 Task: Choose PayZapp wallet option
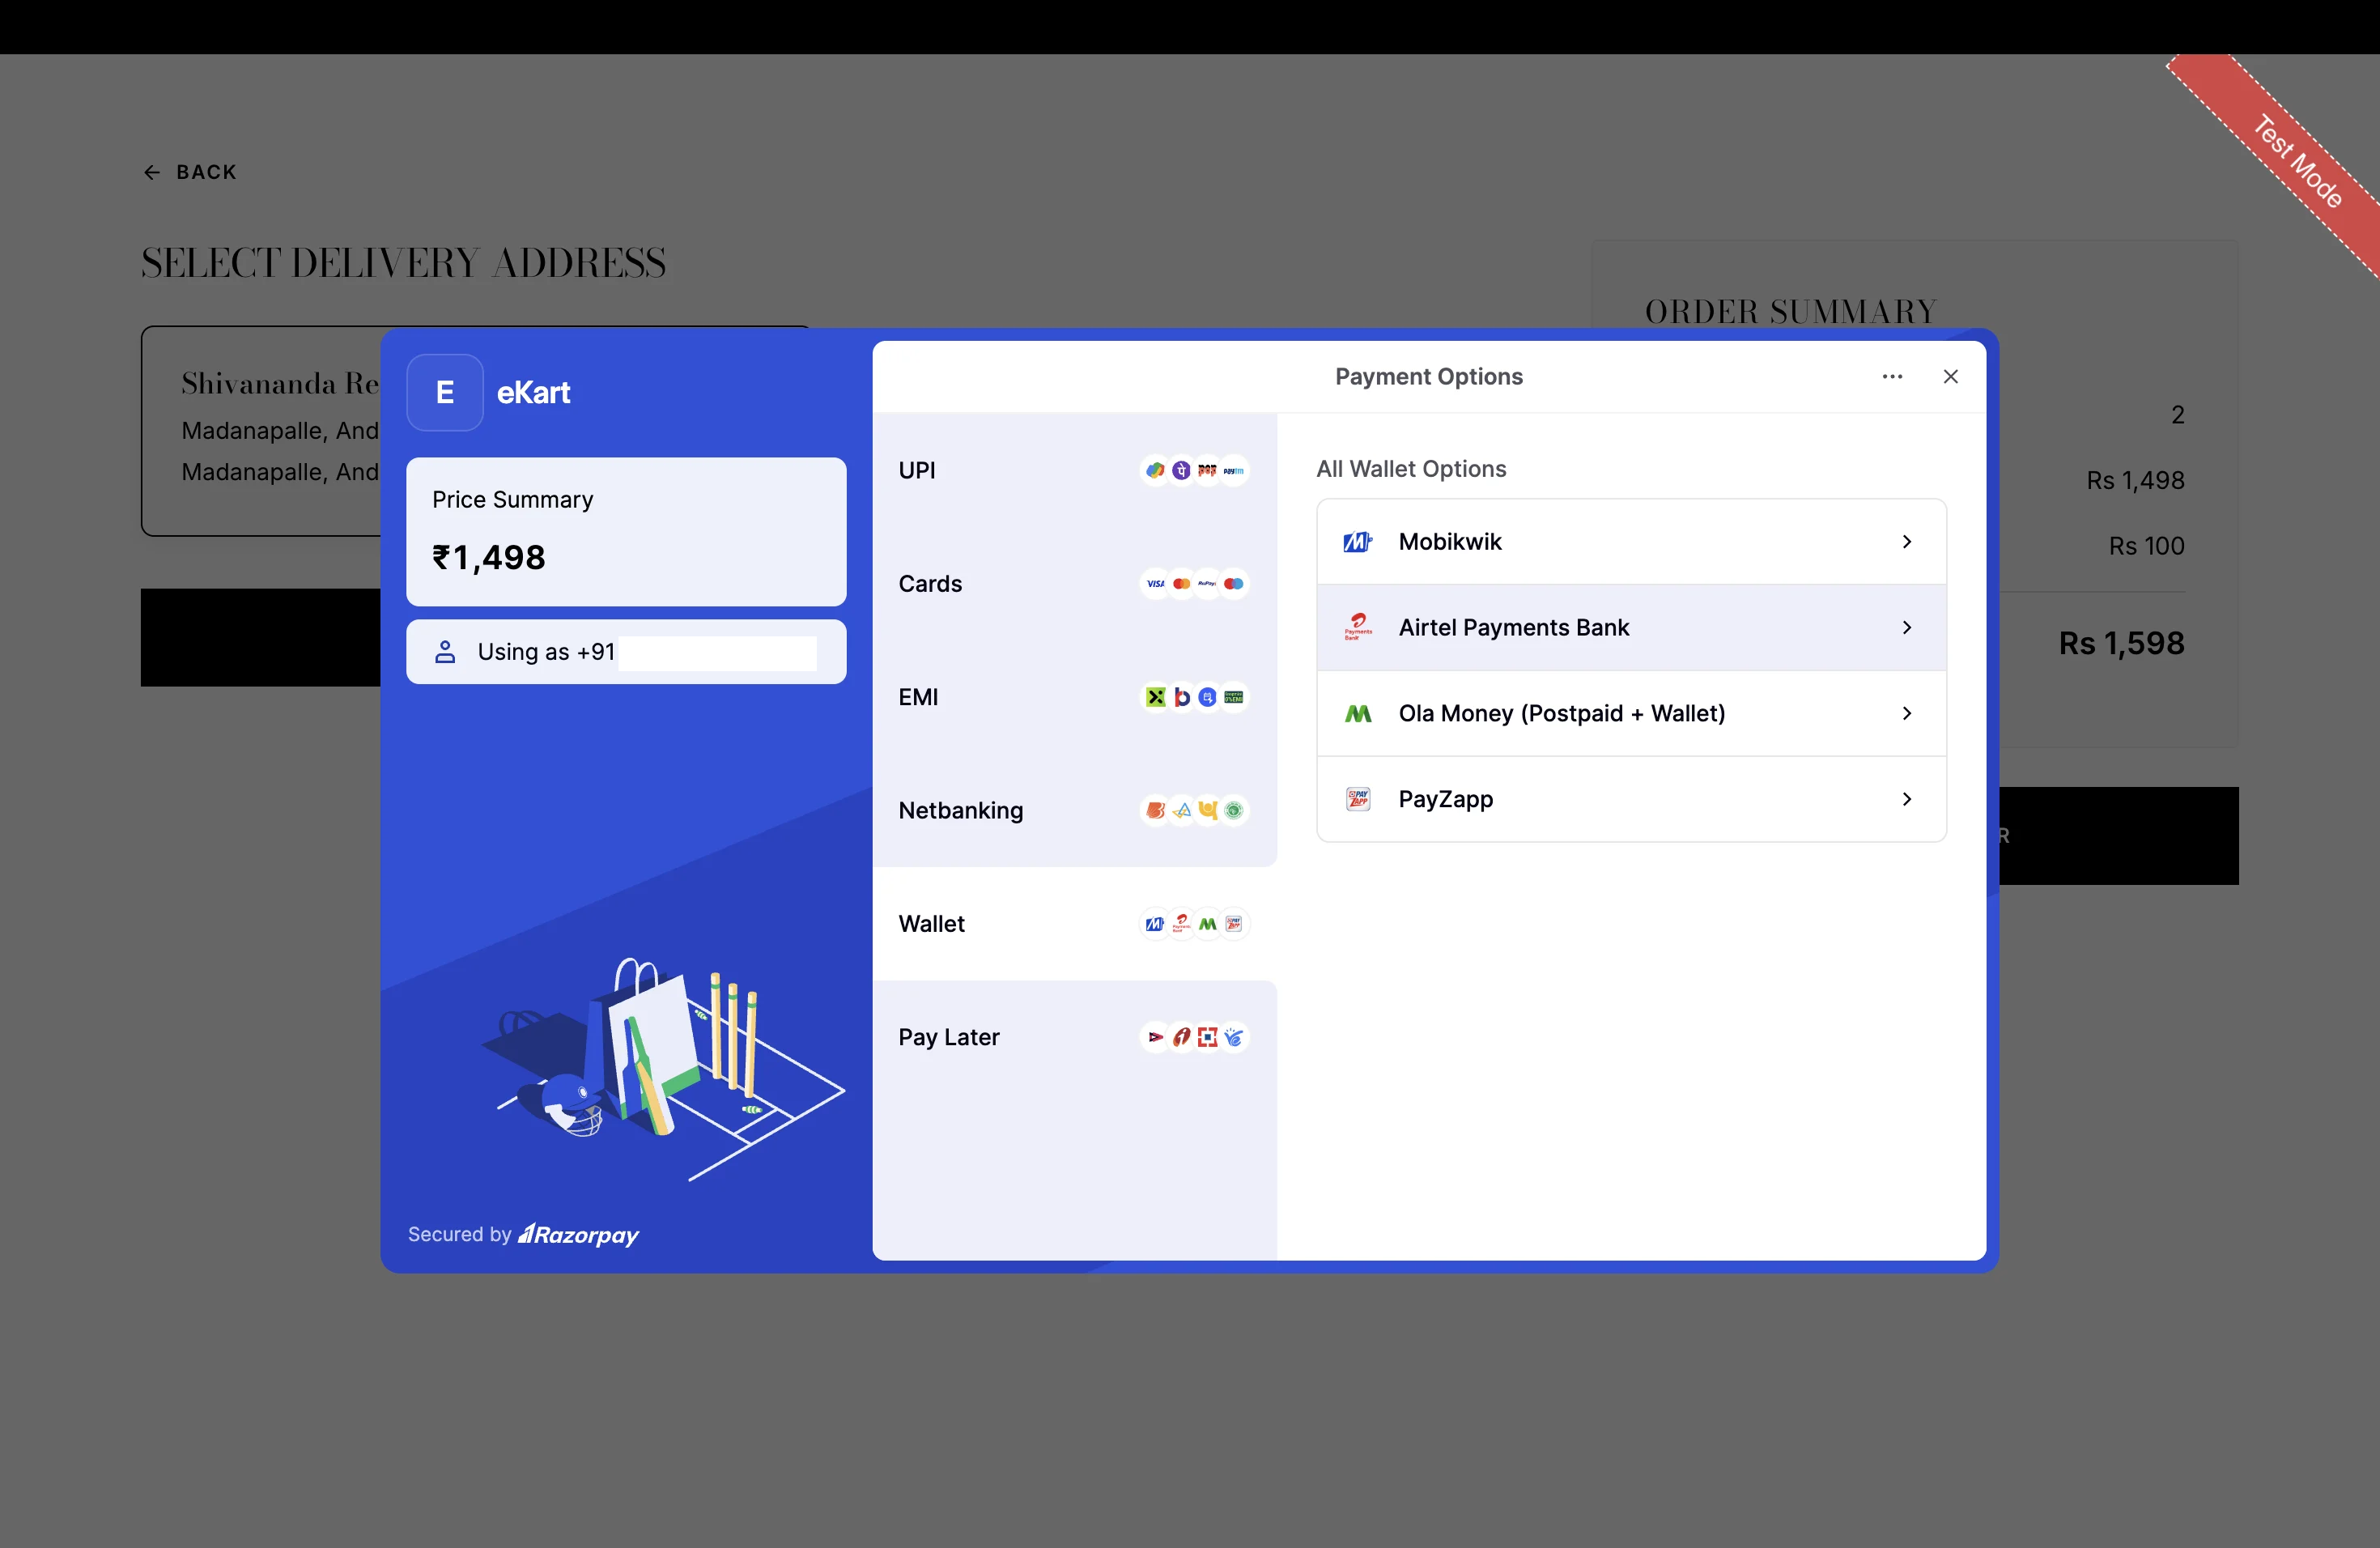click(1631, 799)
